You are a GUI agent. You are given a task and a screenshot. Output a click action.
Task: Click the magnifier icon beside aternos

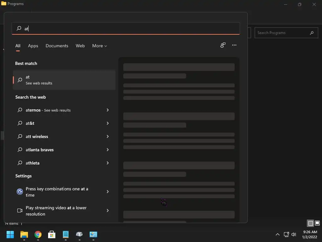click(x=20, y=110)
